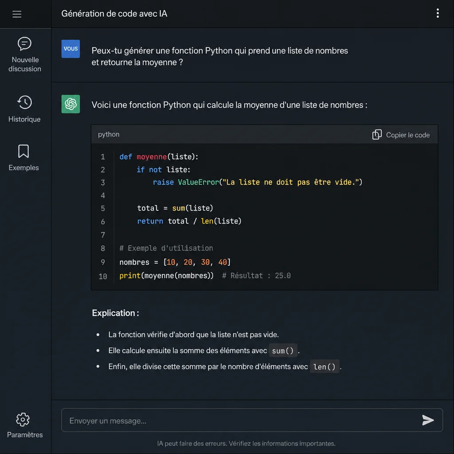
Task: Click the AI assistant green avatar
Action: (70, 104)
